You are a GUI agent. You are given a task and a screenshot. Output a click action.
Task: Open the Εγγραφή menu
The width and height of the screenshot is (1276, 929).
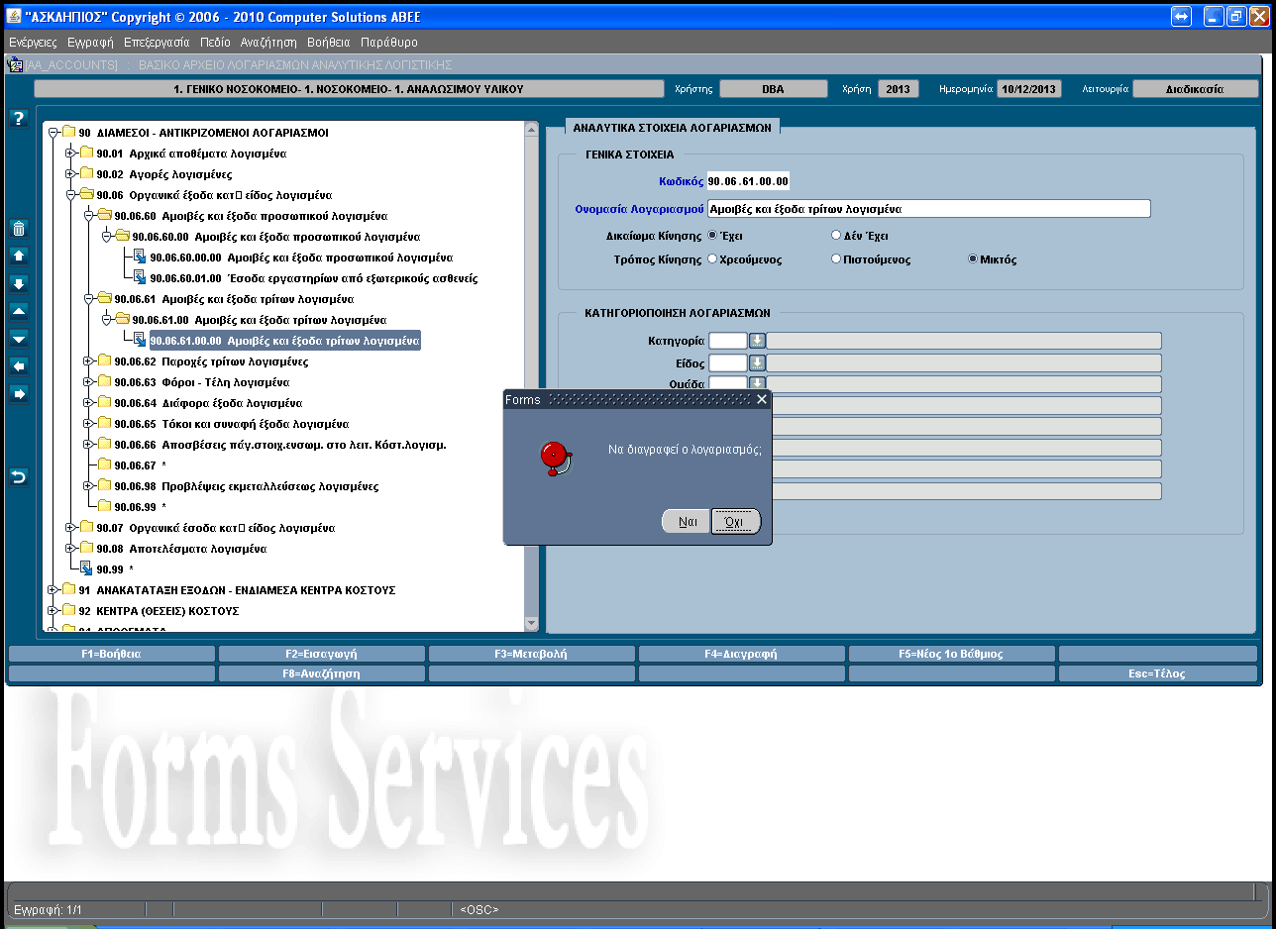[90, 43]
